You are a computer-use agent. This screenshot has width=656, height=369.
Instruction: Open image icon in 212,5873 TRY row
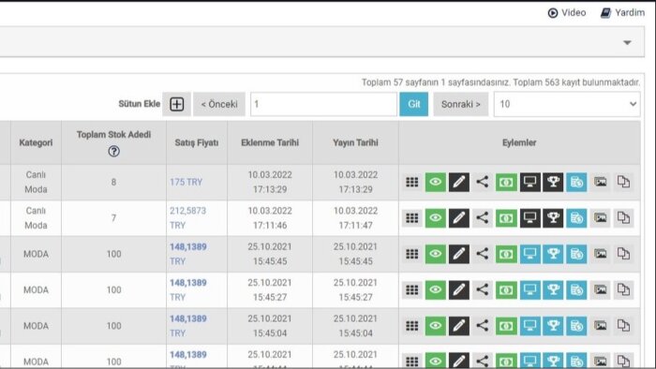click(x=601, y=217)
